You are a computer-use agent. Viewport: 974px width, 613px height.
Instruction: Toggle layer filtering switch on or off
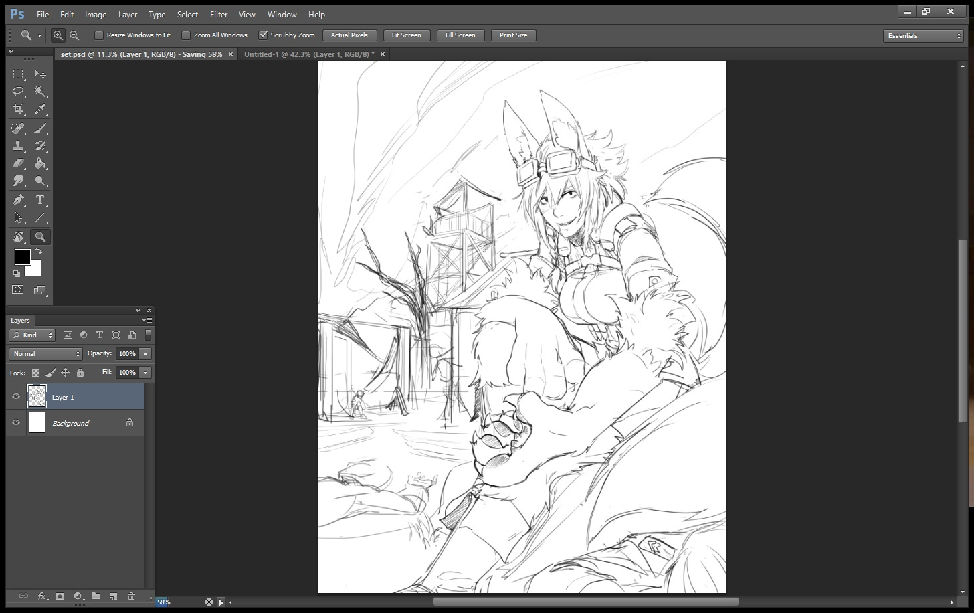(148, 335)
